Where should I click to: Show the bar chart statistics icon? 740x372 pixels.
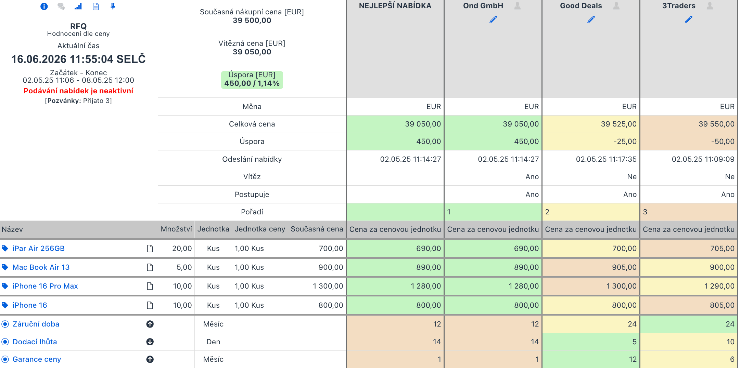tap(78, 6)
